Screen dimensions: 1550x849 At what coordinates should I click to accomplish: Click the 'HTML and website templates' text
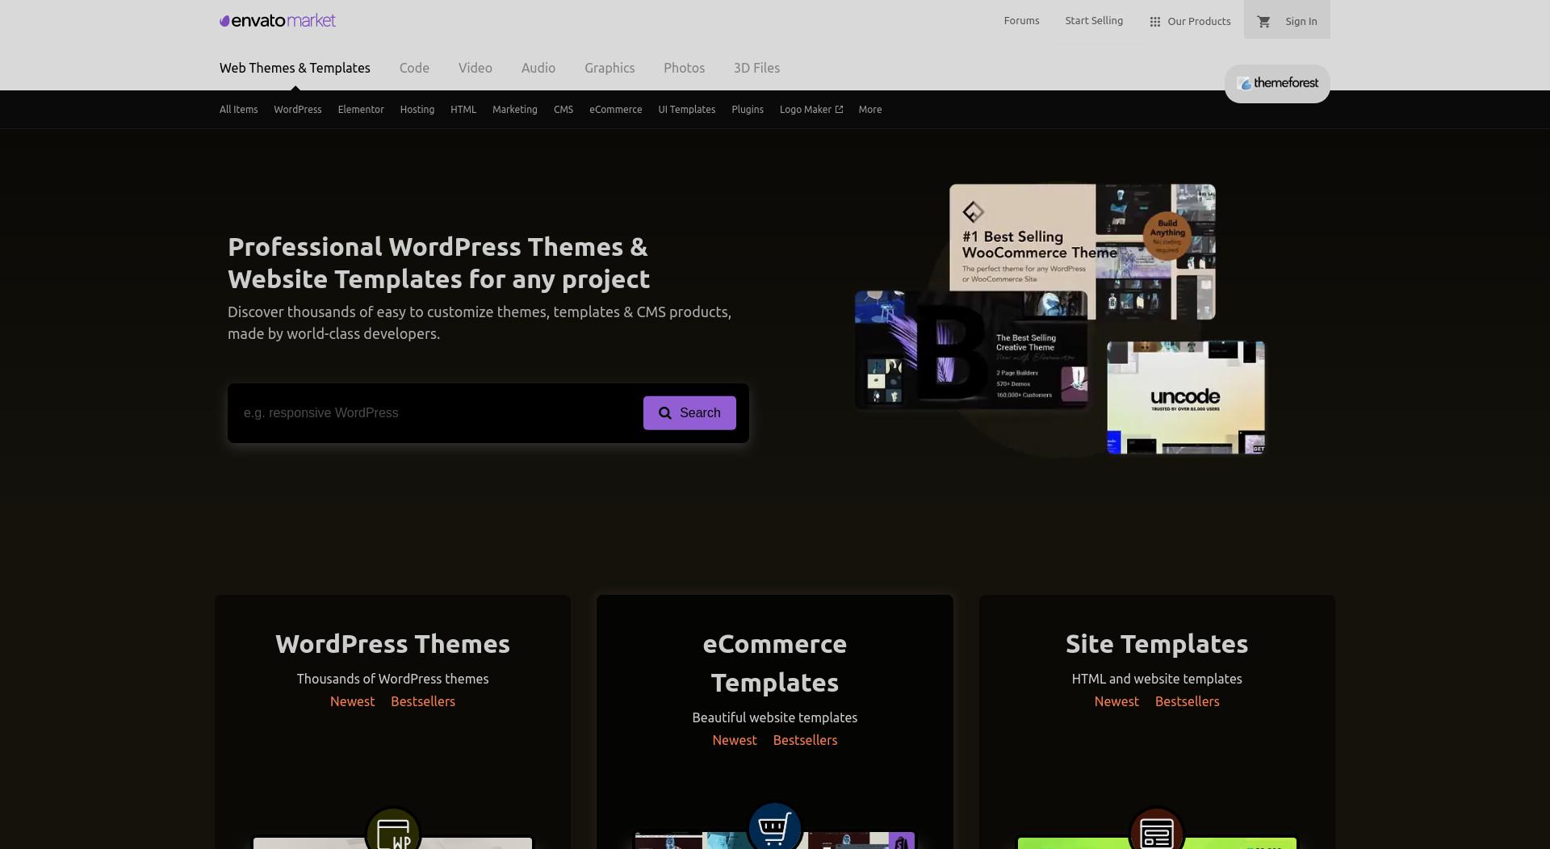click(1157, 680)
